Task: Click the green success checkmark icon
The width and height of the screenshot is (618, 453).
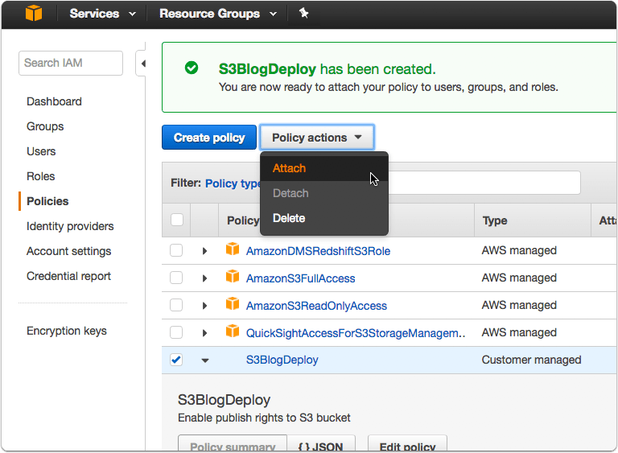Action: 192,68
